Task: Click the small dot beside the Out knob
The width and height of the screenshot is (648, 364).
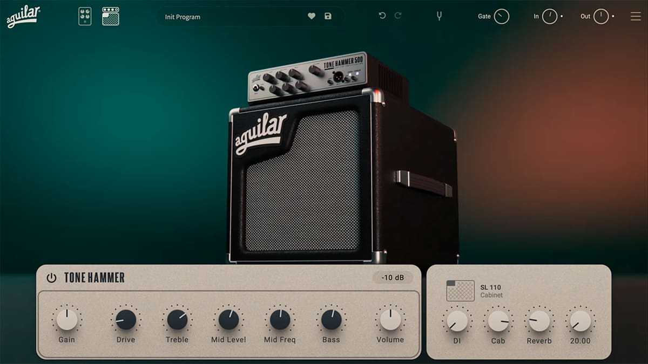Action: pyautogui.click(x=613, y=17)
